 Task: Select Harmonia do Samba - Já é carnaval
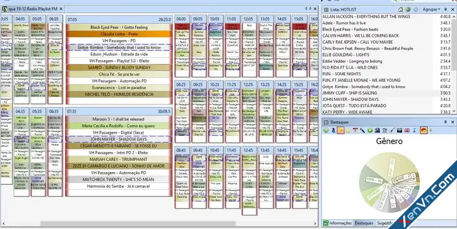coord(119,186)
